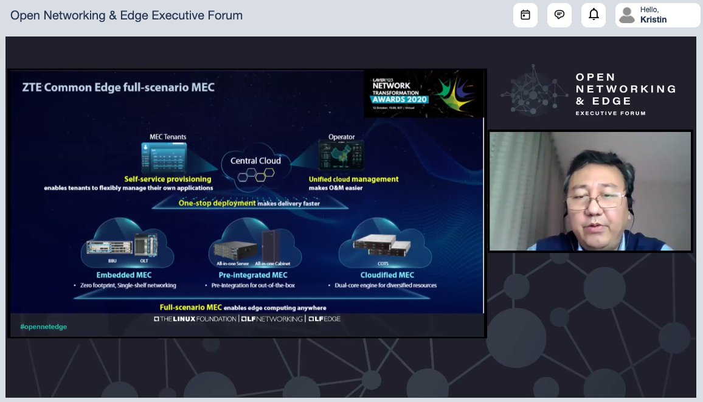Open the notifications bell
Screen dimensions: 703x402
click(x=593, y=15)
